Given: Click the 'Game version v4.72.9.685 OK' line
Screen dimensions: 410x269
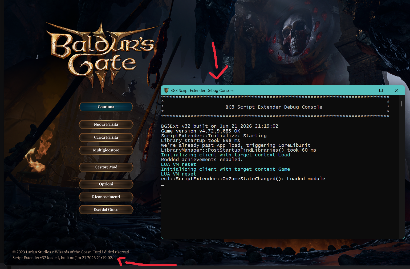Looking at the screenshot, I should (x=201, y=131).
